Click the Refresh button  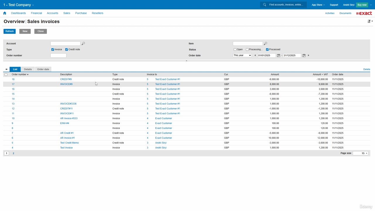click(9, 31)
